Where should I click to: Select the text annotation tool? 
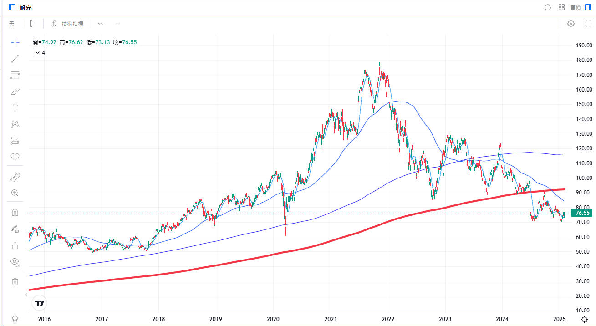click(x=15, y=108)
